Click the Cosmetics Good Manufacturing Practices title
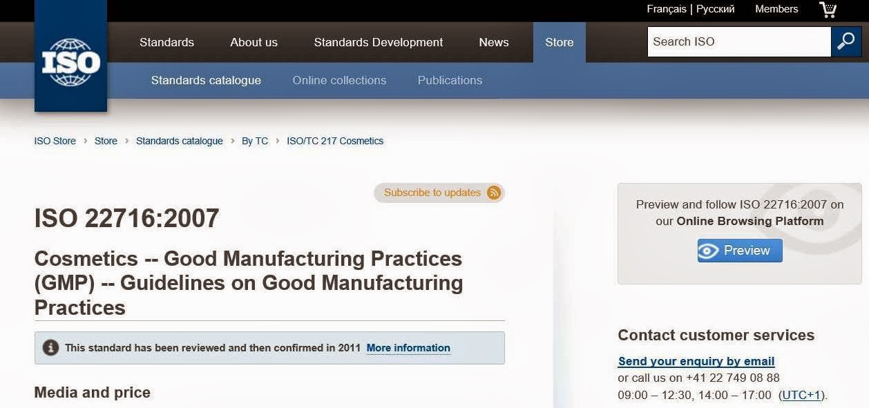The height and width of the screenshot is (408, 869). point(249,283)
